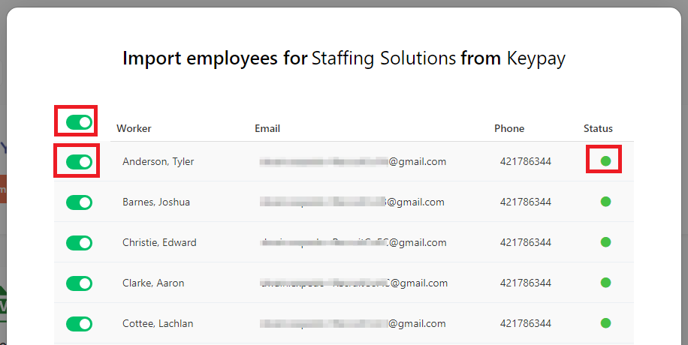Viewport: 688px width, 345px height.
Task: Click phone number in Cottee, Lachlan row
Action: (x=526, y=323)
